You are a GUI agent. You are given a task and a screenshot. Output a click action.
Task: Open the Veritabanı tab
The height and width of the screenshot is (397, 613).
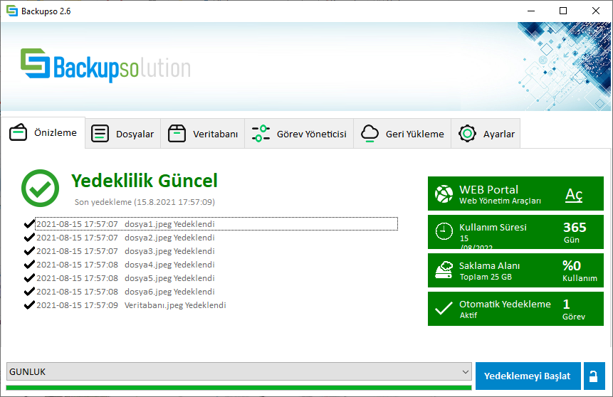point(203,134)
